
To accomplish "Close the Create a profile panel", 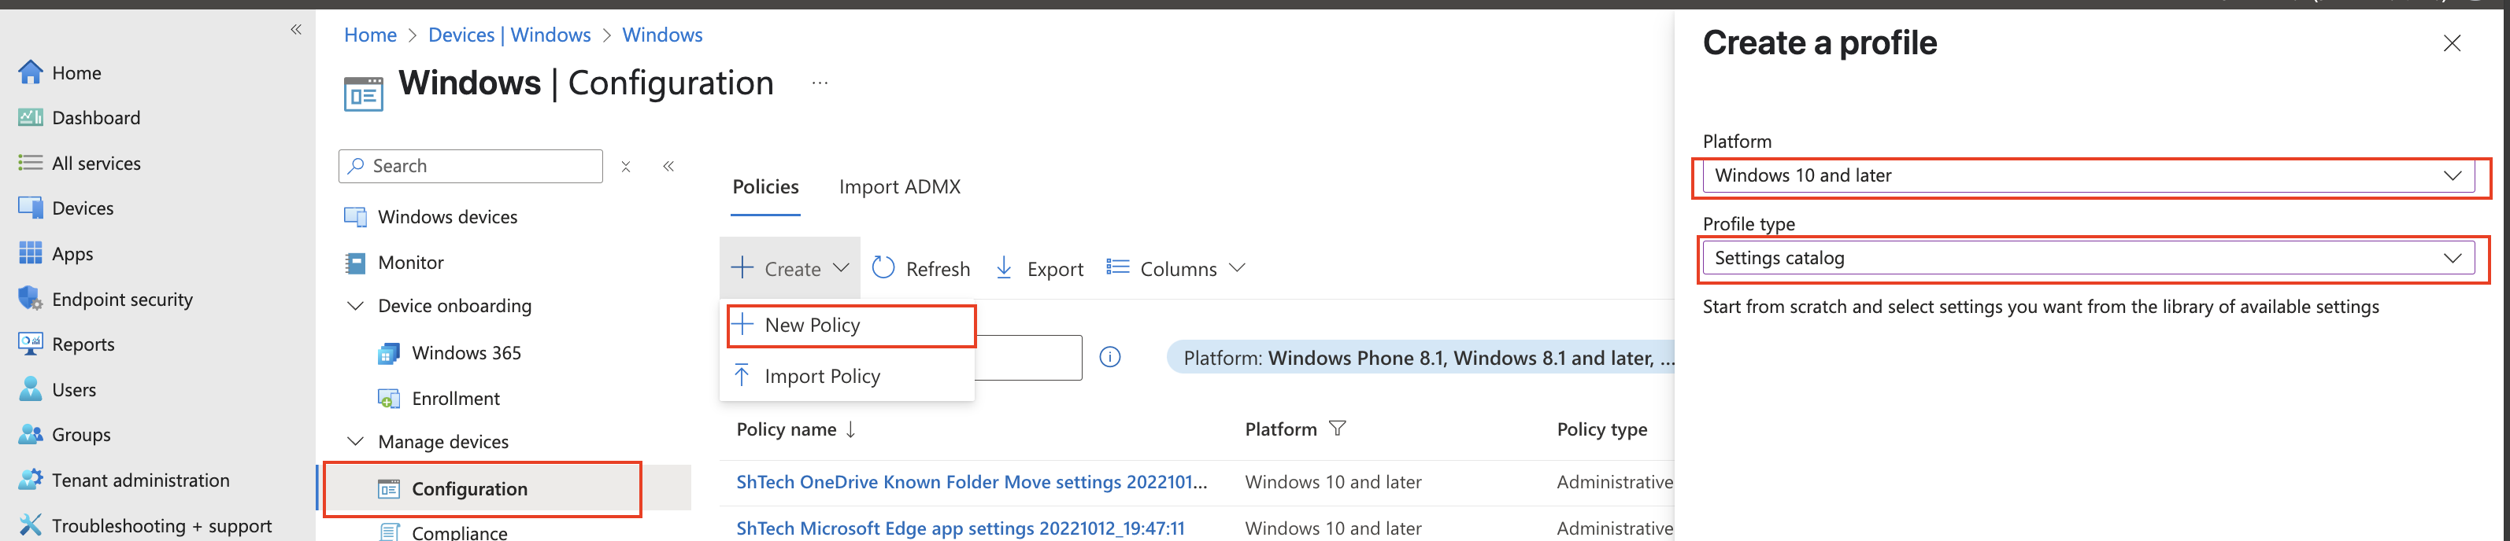I will 2452,44.
